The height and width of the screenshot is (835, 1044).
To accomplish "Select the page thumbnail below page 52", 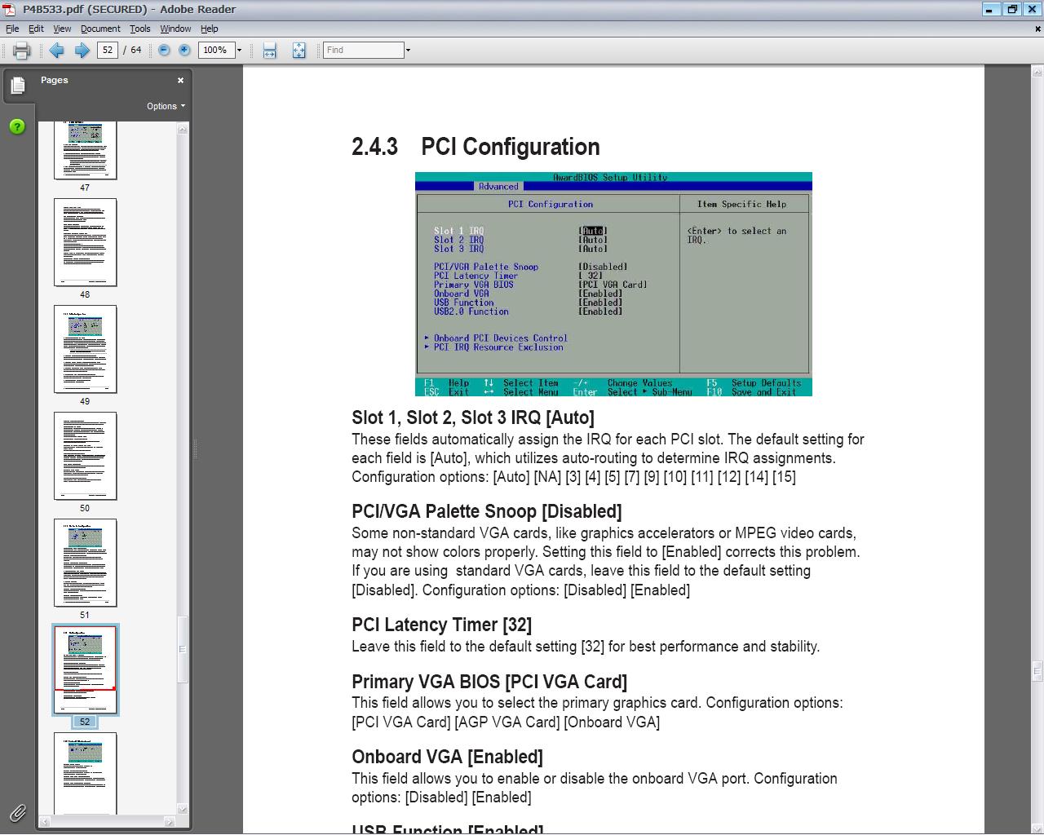I will pos(85,773).
